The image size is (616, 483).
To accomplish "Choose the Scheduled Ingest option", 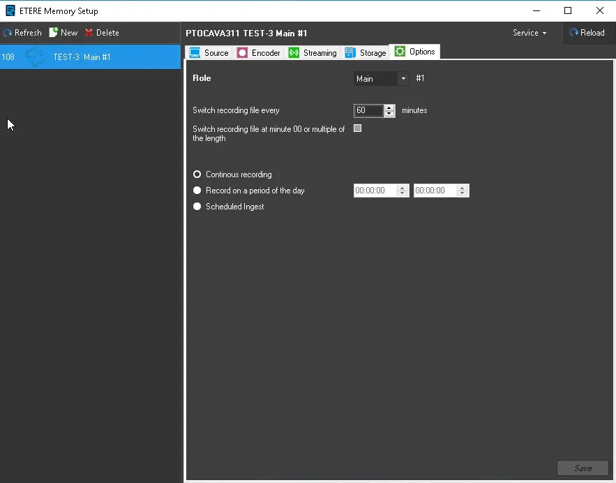I will pos(197,207).
